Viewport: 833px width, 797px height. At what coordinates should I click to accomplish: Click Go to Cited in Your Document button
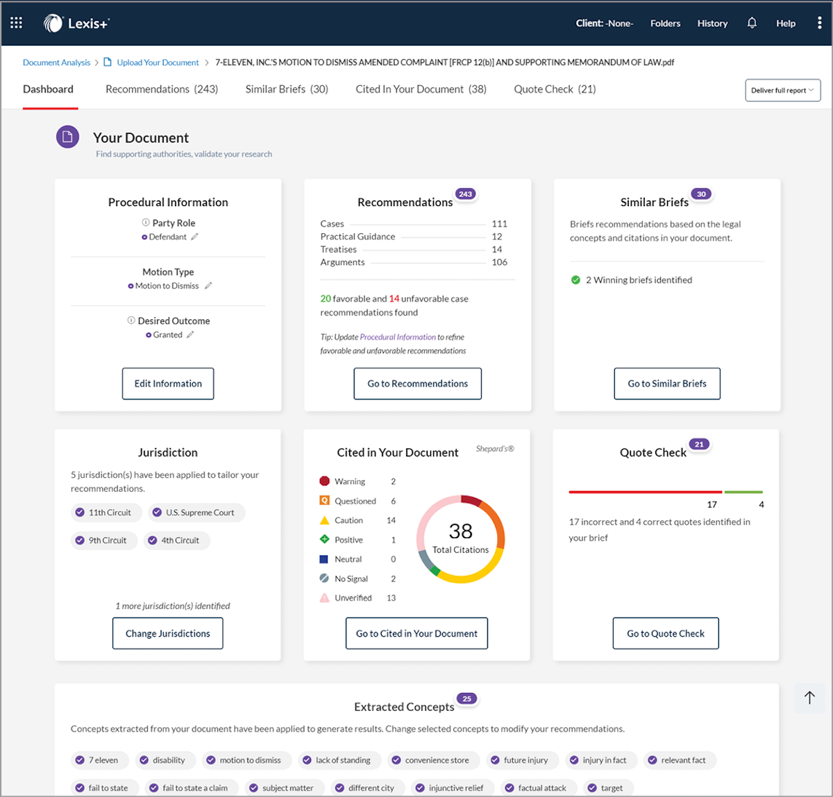point(416,633)
